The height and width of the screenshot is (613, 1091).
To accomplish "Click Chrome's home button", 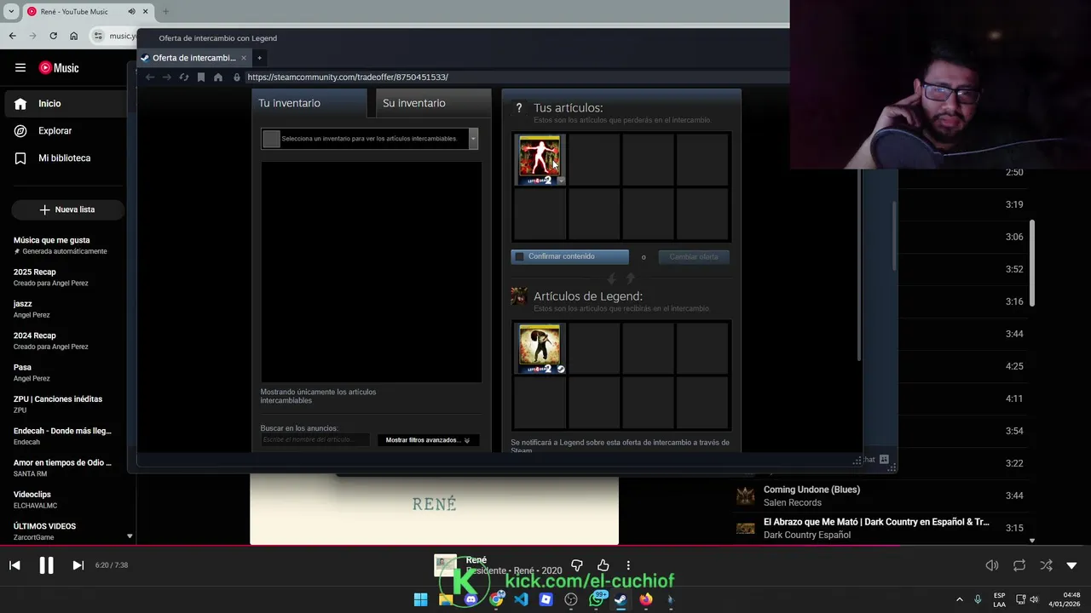I will [73, 36].
